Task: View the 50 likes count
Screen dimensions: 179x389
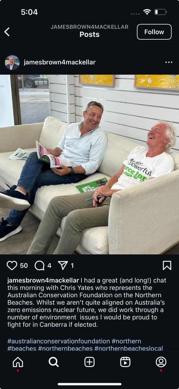Action: (x=24, y=266)
